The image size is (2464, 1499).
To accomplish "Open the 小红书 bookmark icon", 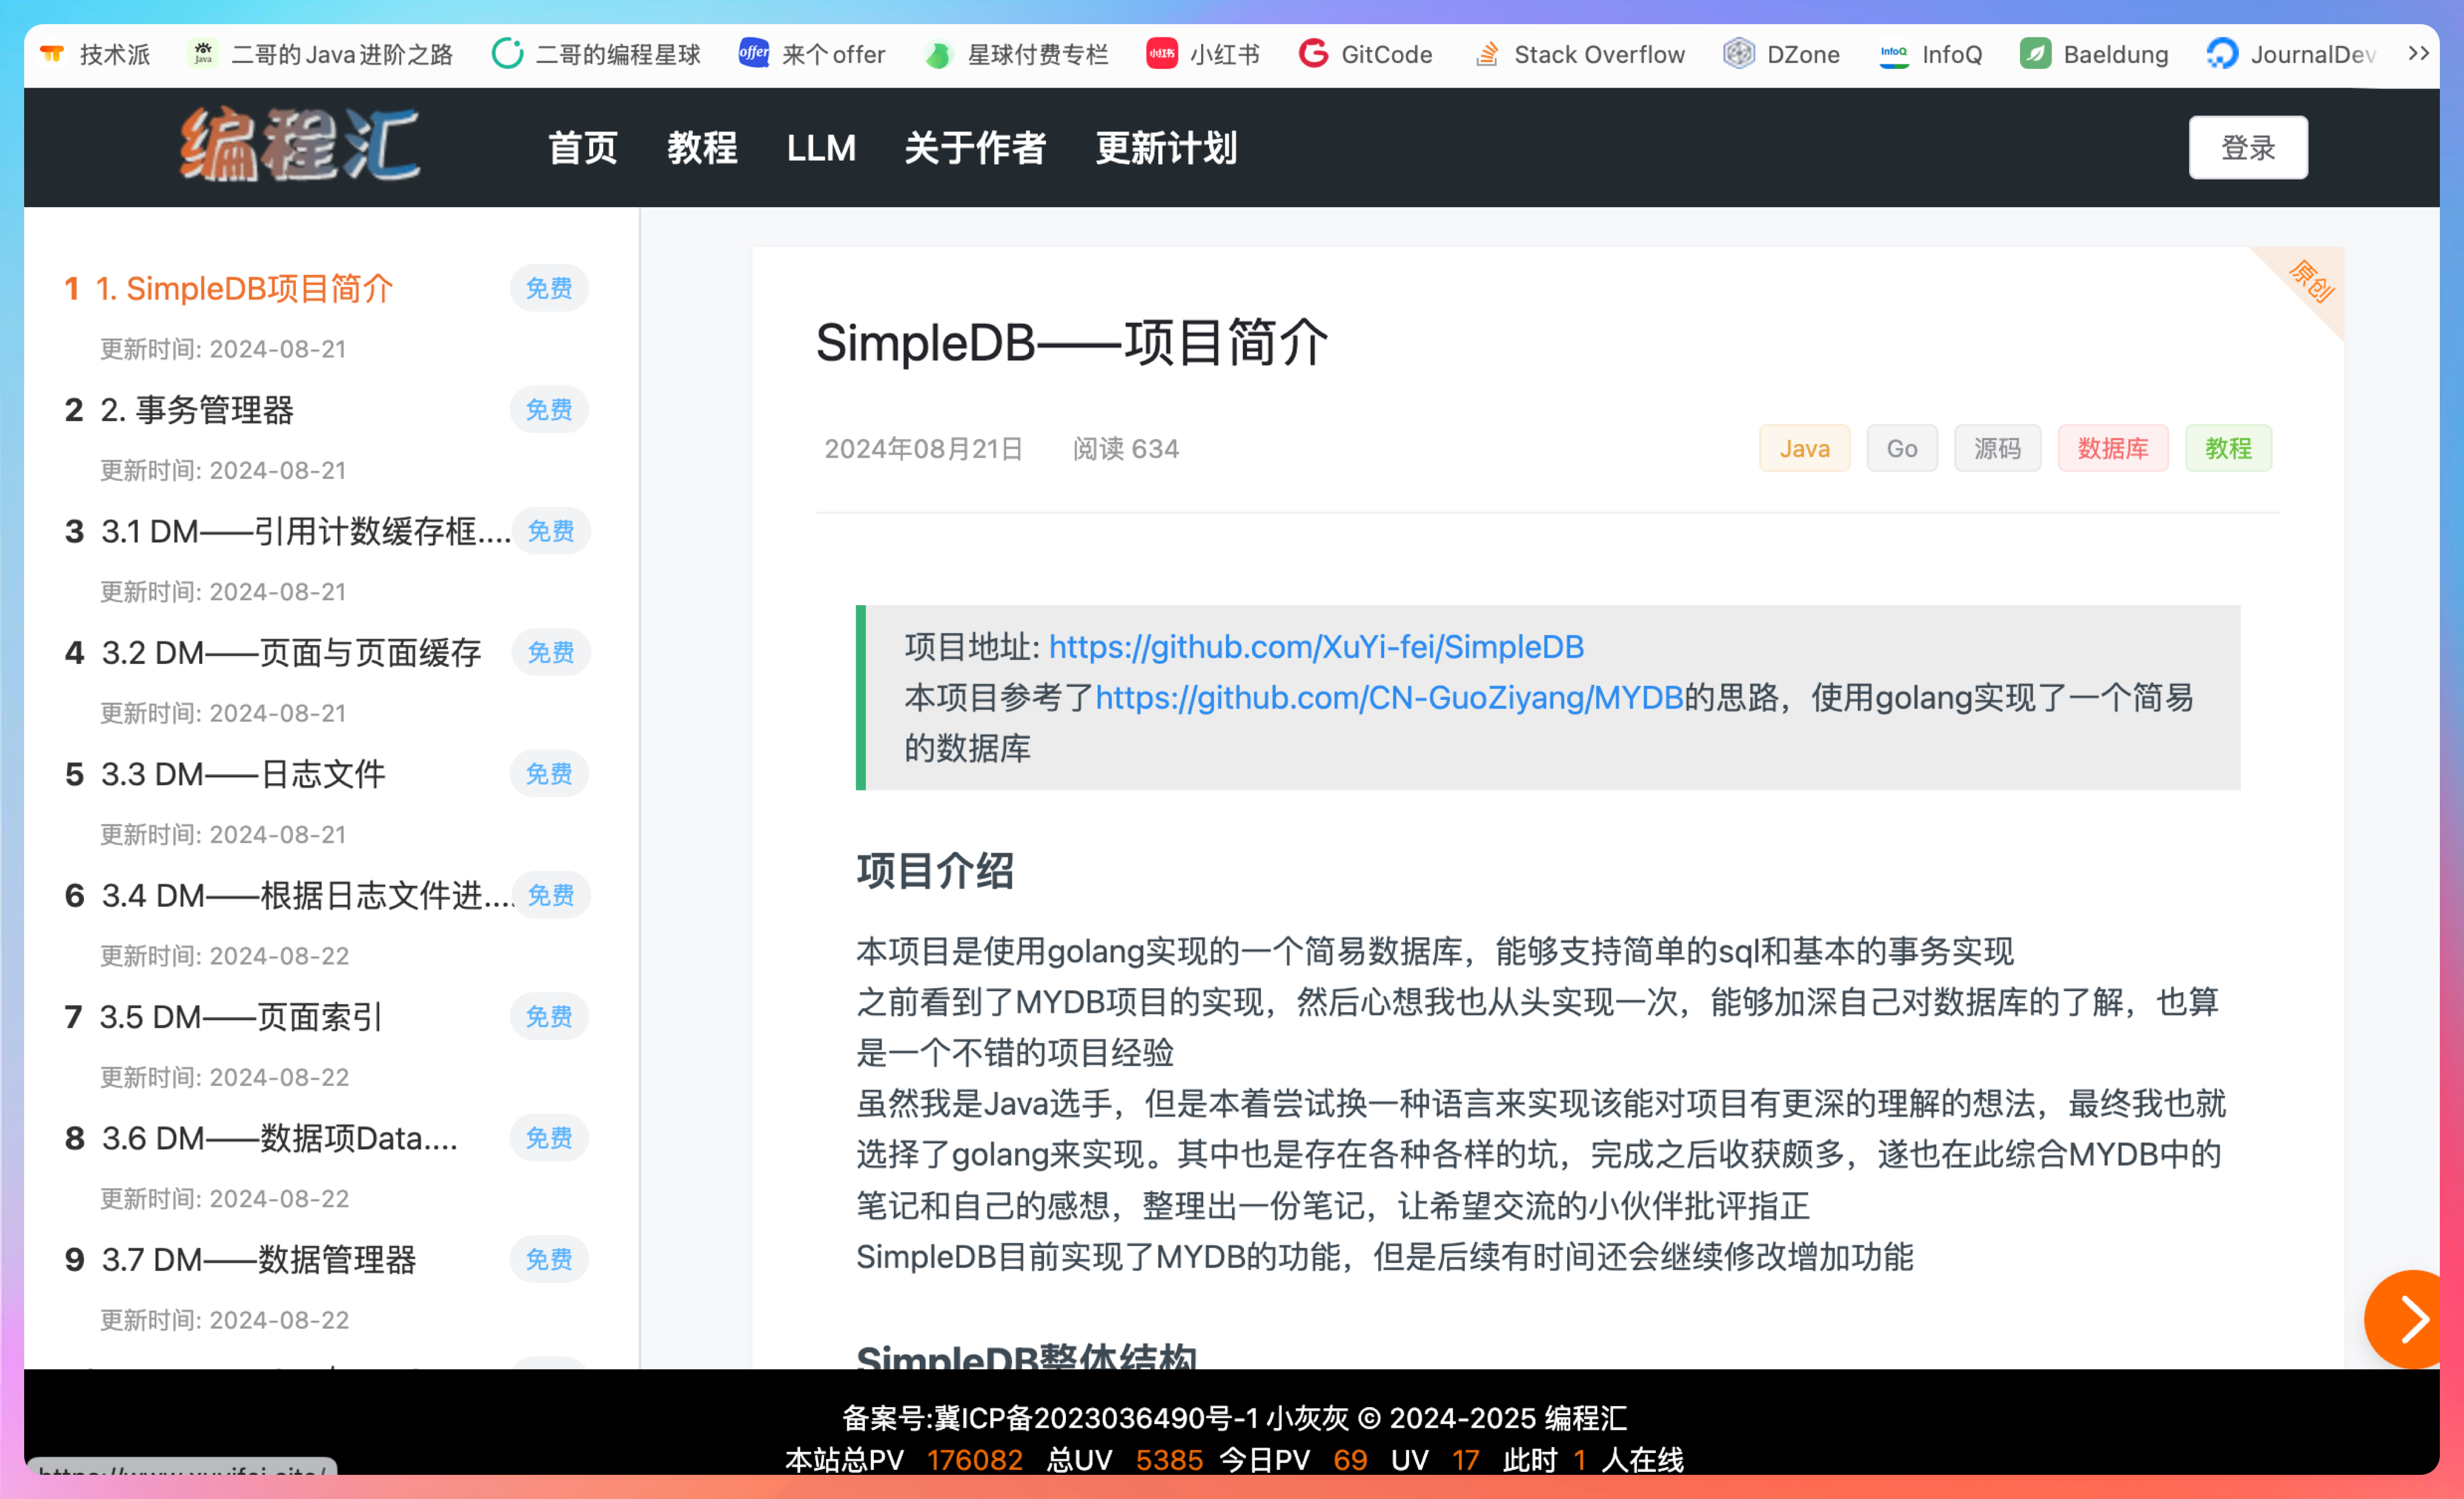I will tap(1161, 54).
